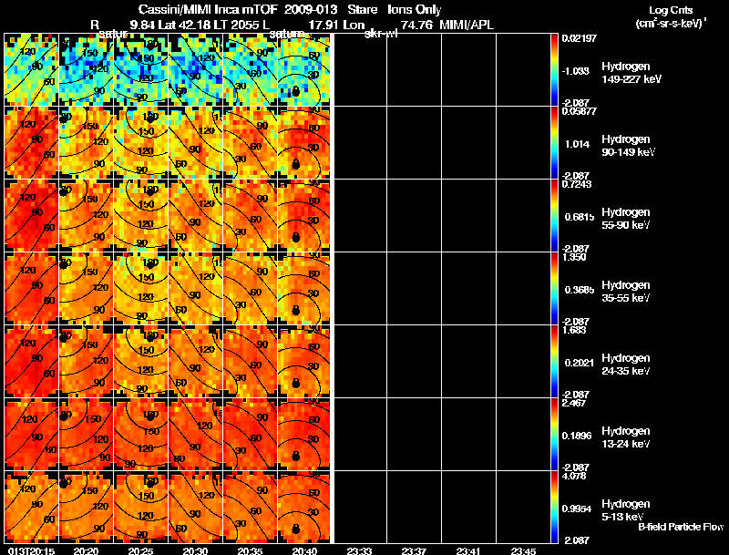The width and height of the screenshot is (729, 555).
Task: Click the '23:33' time axis label
Action: [359, 551]
